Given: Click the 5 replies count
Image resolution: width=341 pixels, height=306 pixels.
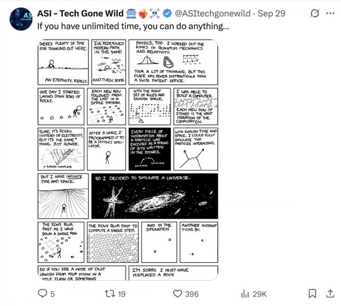Looking at the screenshot, I should point(52,294).
